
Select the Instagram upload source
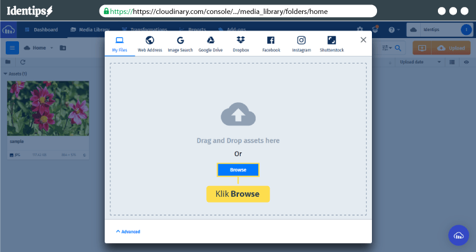(301, 44)
